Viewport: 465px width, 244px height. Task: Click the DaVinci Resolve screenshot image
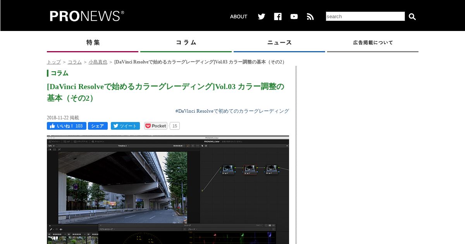click(168, 190)
